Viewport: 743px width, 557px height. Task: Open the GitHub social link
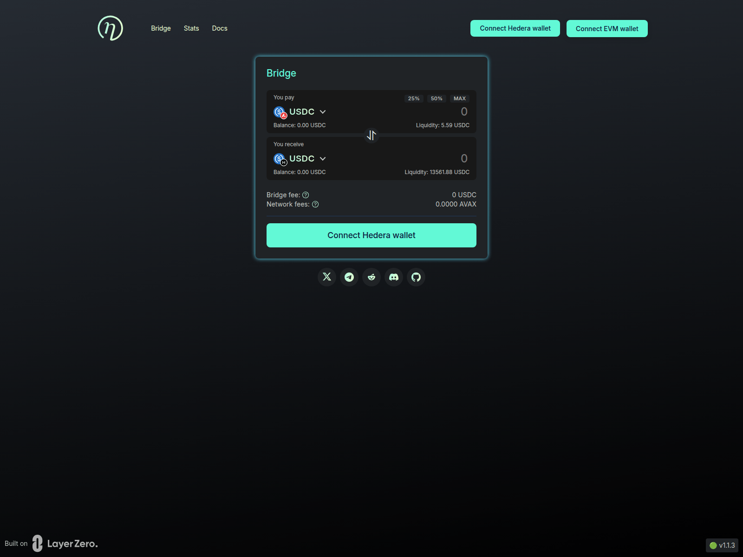[x=416, y=277]
